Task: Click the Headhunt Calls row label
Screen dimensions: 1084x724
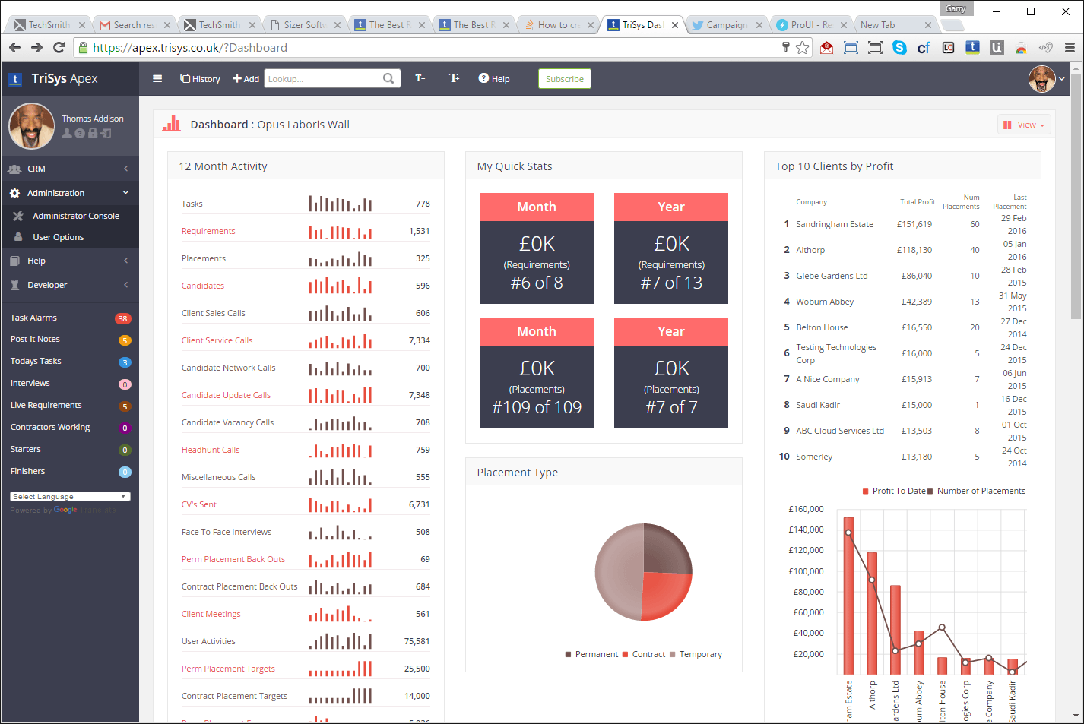Action: pyautogui.click(x=211, y=450)
